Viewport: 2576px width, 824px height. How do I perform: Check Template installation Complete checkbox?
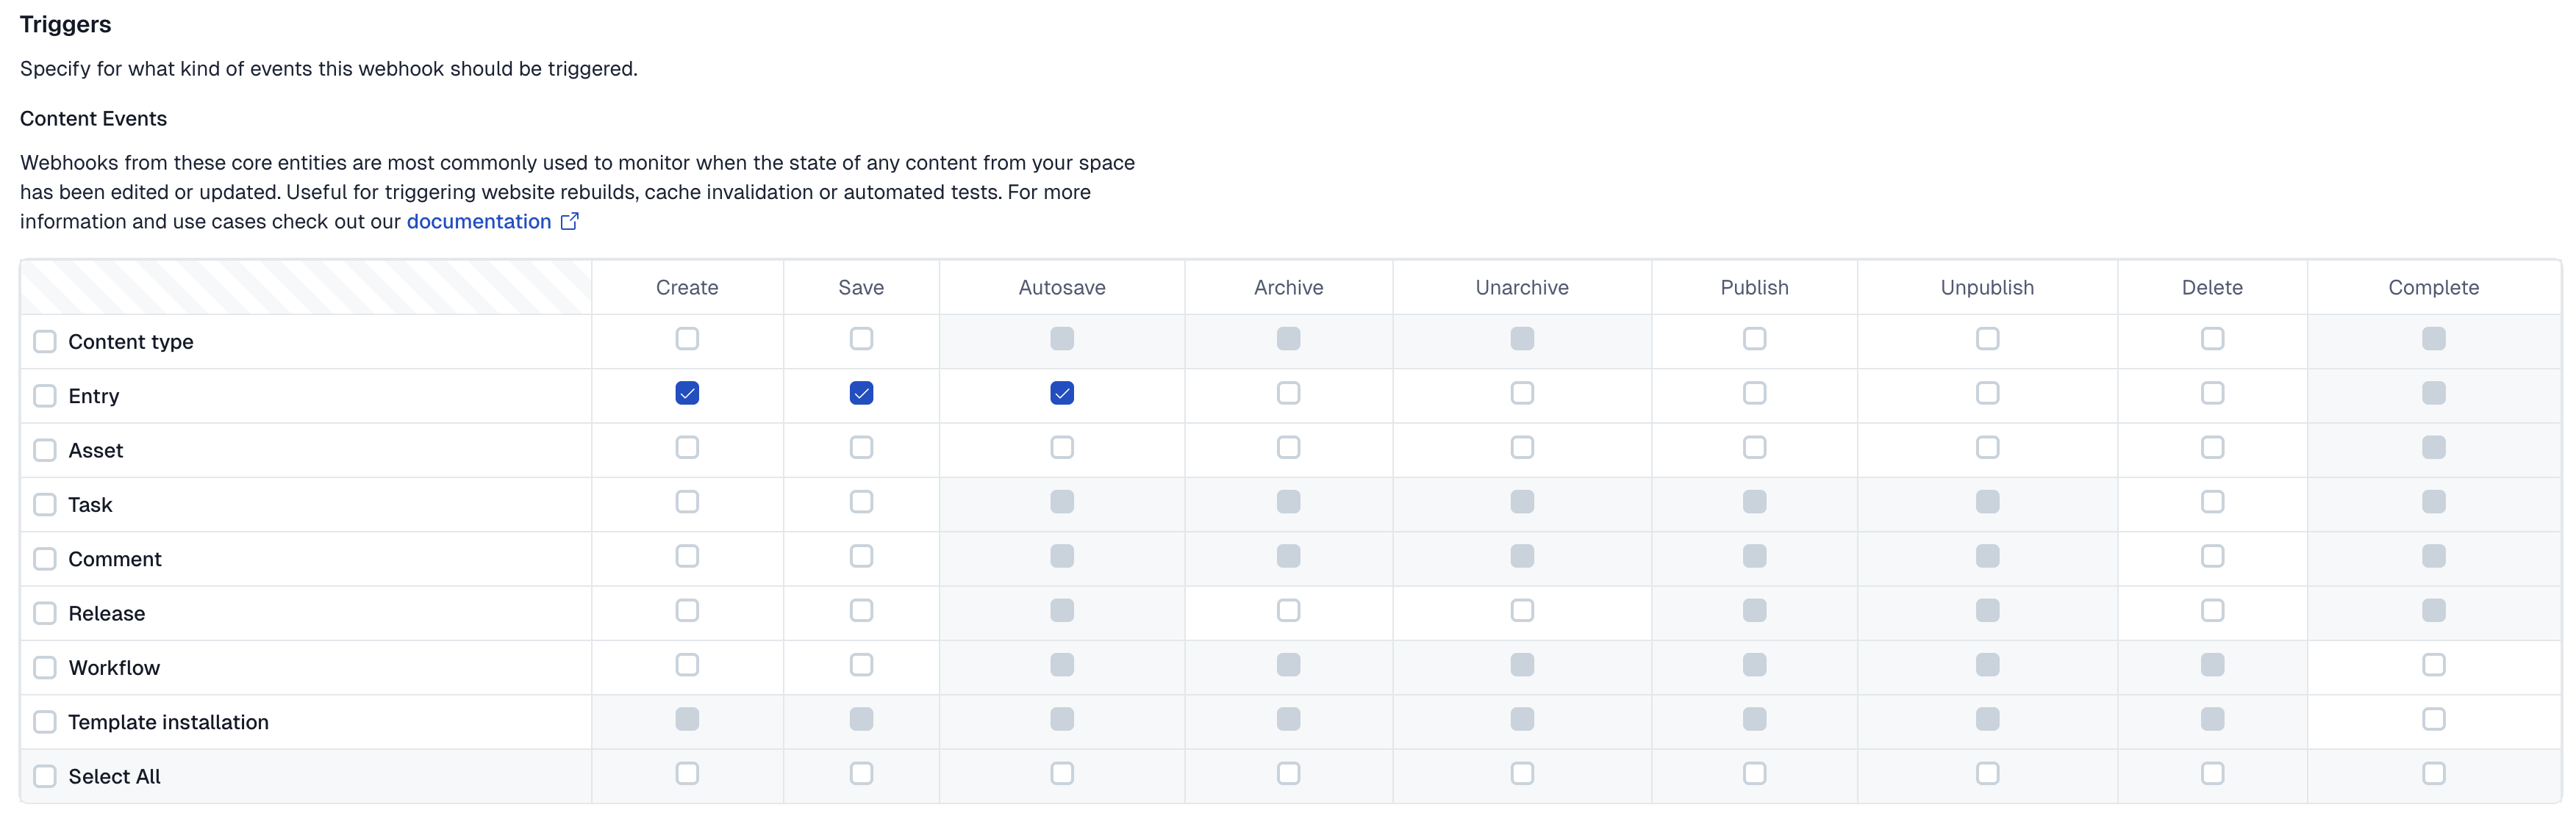(x=2433, y=719)
